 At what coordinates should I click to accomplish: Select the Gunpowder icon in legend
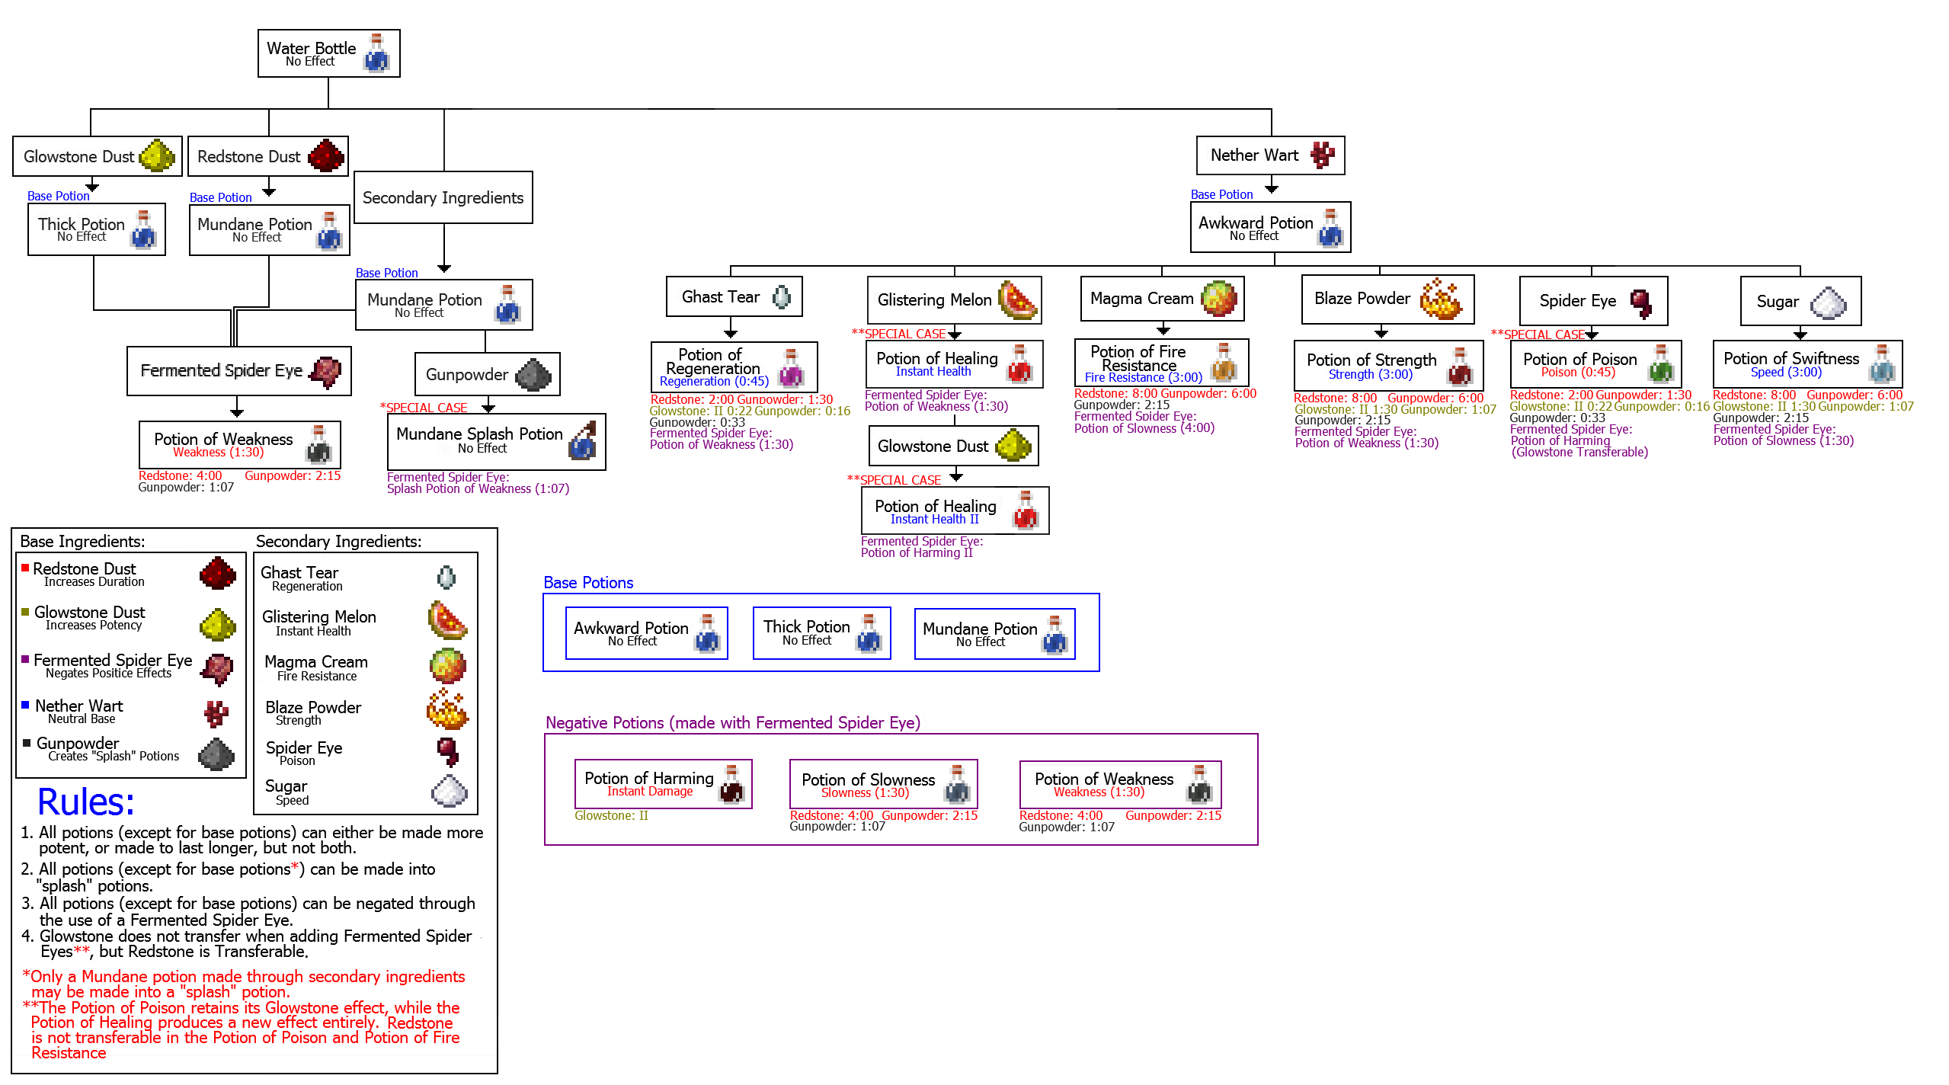pyautogui.click(x=214, y=759)
